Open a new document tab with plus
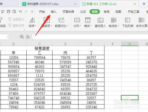The width and height of the screenshot is (148, 112). tap(144, 4)
